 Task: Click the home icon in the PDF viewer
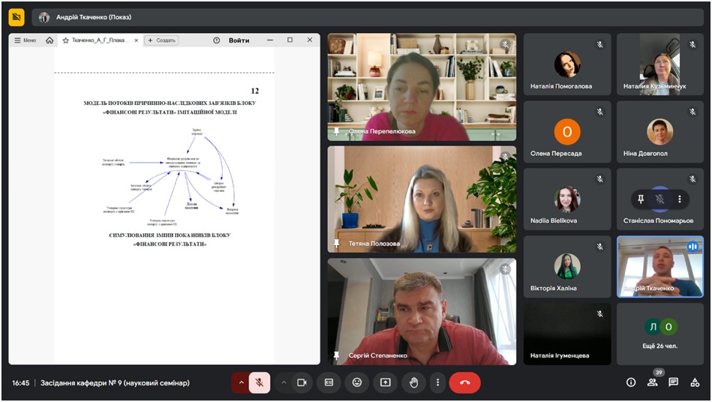coord(50,40)
